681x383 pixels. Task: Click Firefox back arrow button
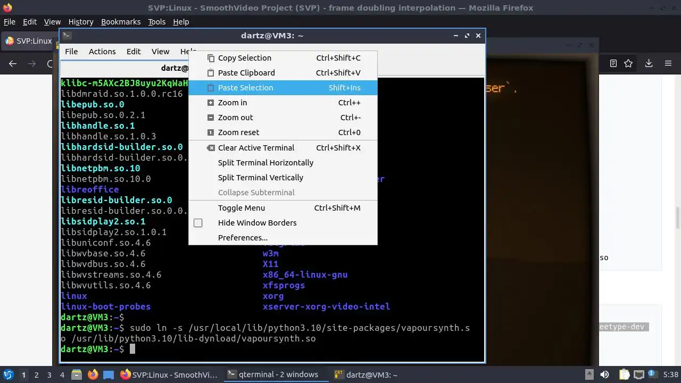[13, 63]
